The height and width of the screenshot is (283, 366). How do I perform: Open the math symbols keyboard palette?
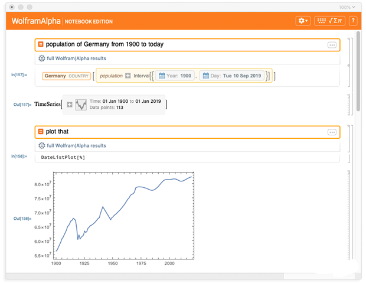(329, 21)
